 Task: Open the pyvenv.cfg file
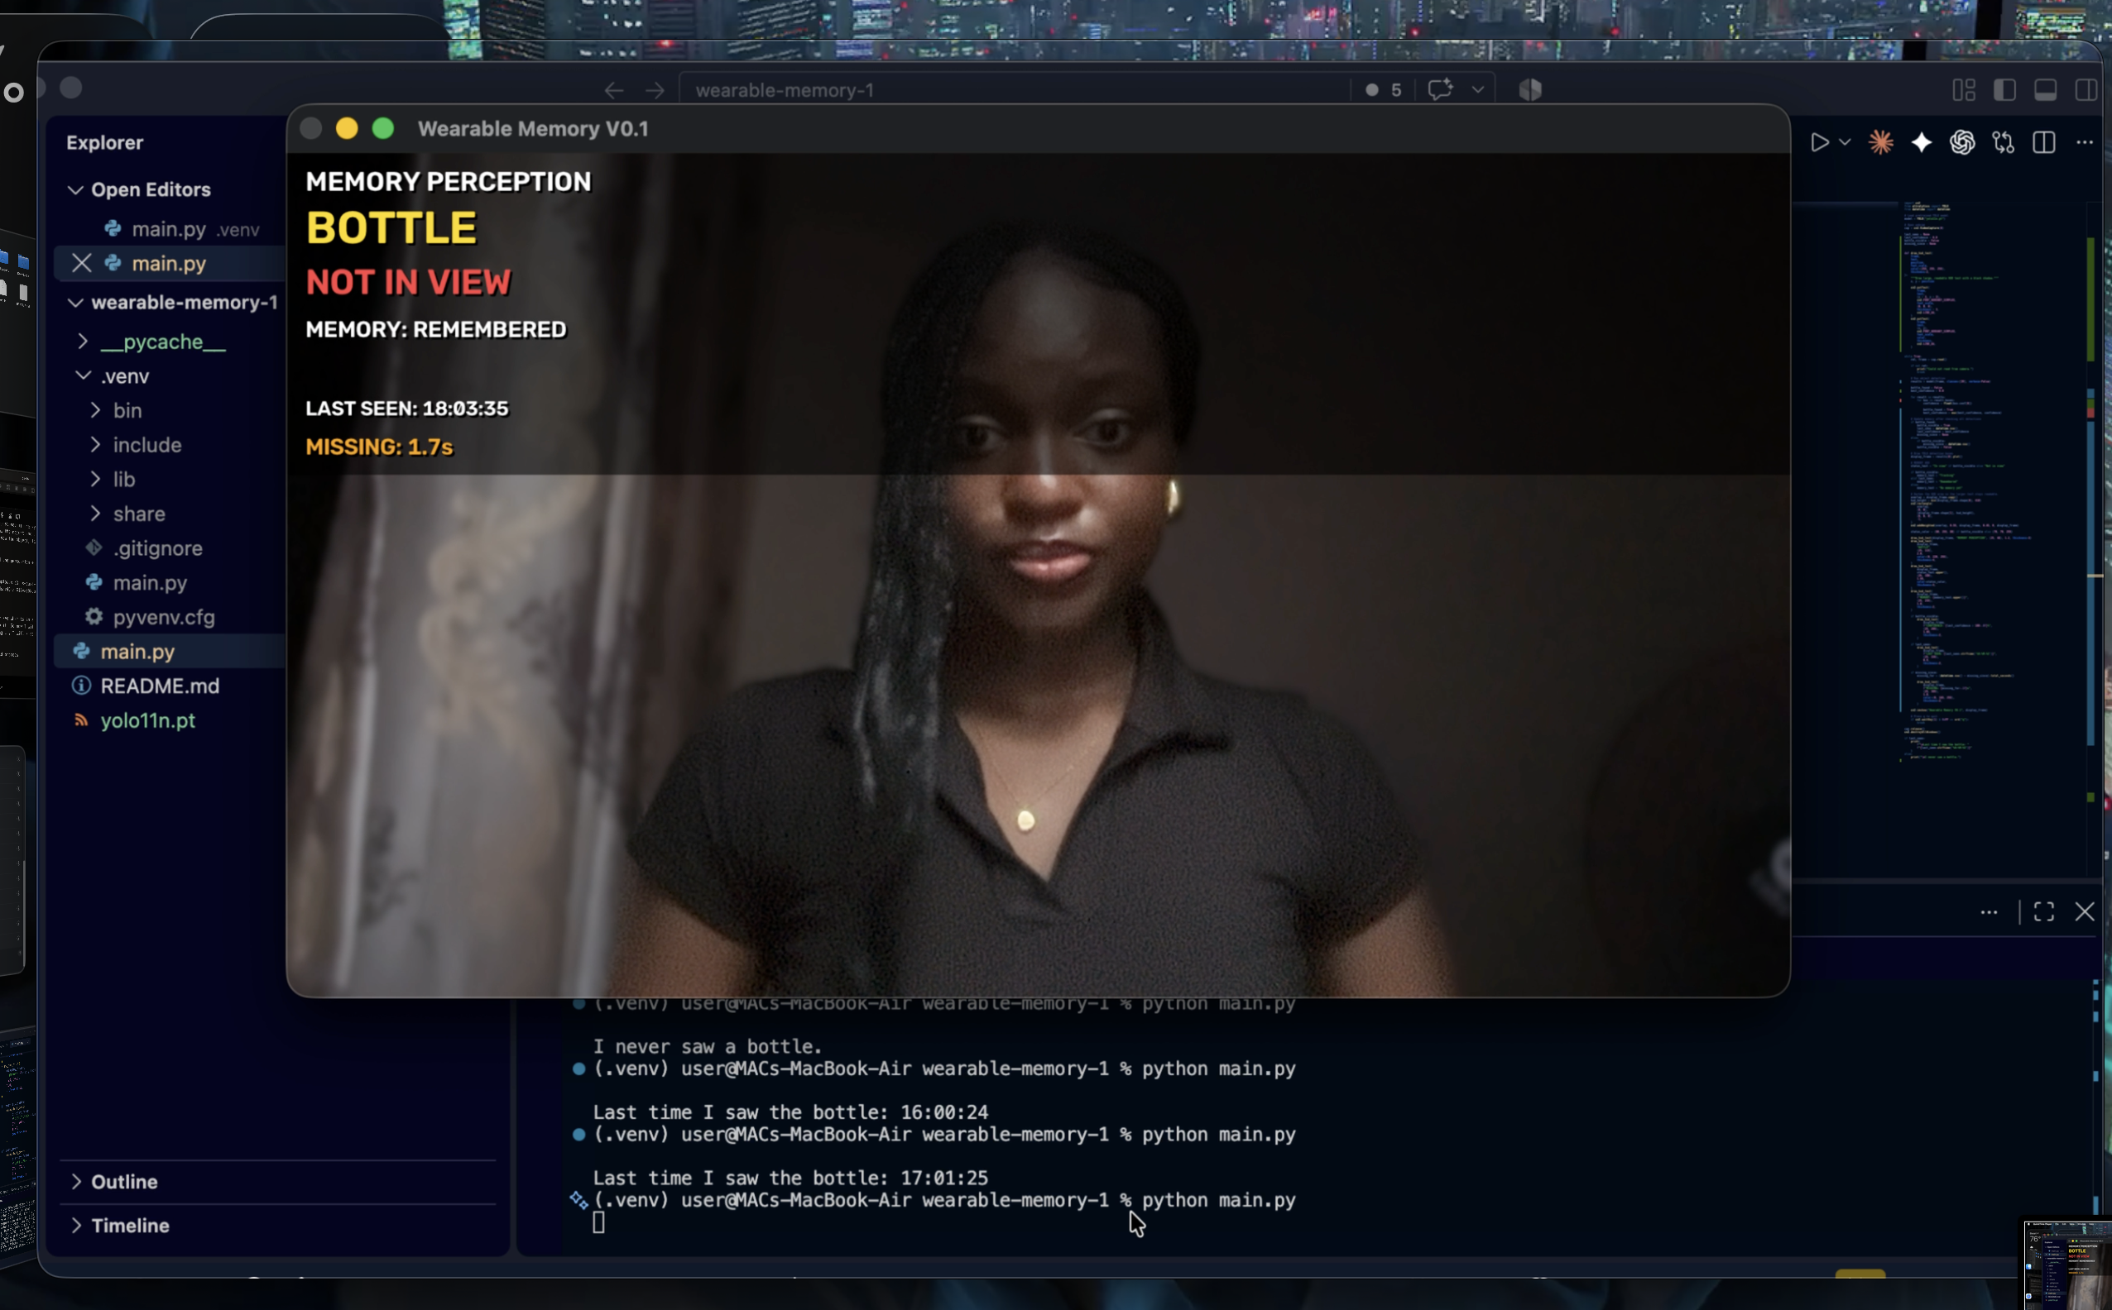[x=163, y=617]
